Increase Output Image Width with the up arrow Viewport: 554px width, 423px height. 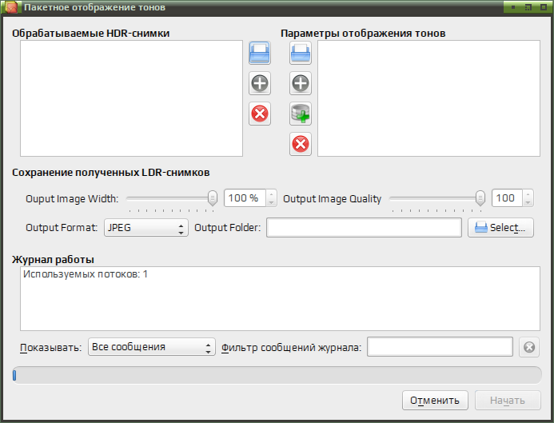[x=271, y=194]
